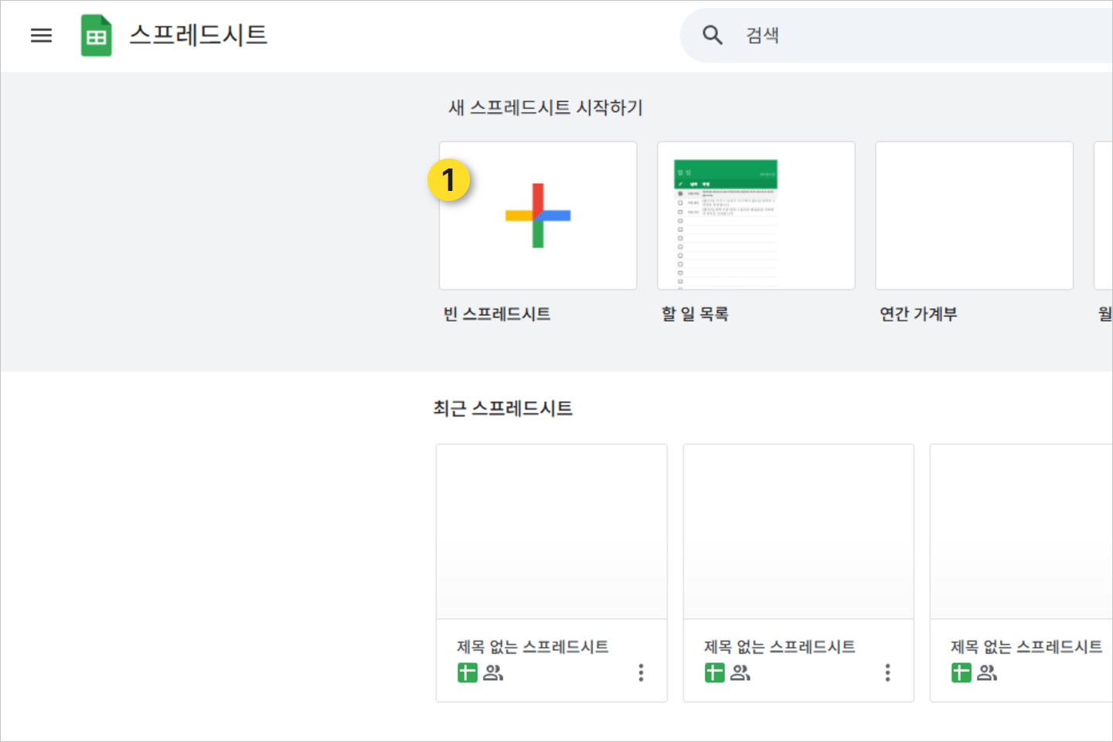Open the hamburger main menu
1113x742 pixels.
41,36
